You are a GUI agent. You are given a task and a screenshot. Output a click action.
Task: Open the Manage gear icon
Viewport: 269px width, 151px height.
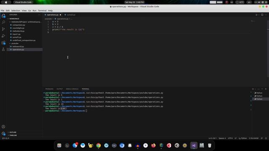(3, 133)
